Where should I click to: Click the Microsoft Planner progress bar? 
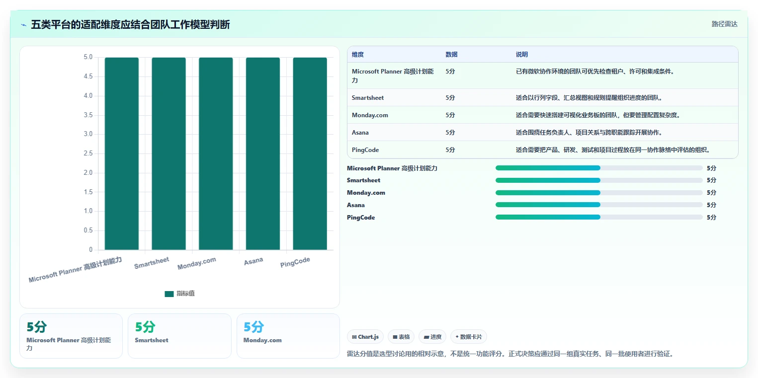599,168
